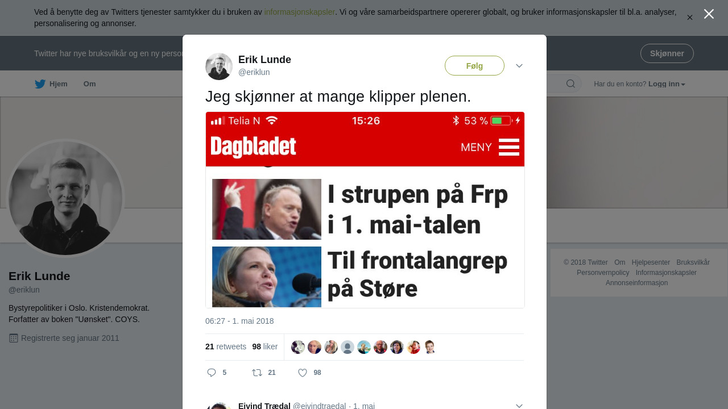Click the first liker avatar thumbnail
728x409 pixels.
pyautogui.click(x=298, y=347)
